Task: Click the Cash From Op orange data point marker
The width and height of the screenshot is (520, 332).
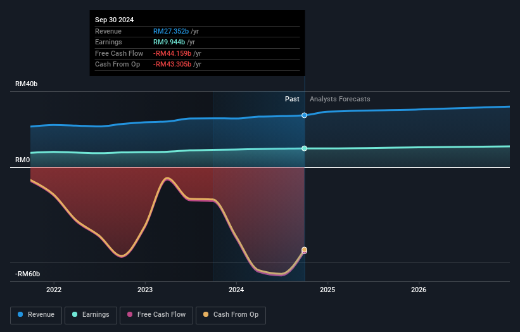Action: point(304,250)
